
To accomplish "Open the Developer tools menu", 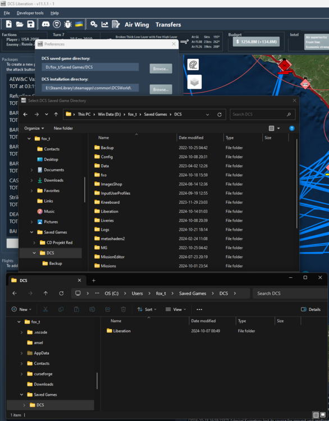I will 30,13.
